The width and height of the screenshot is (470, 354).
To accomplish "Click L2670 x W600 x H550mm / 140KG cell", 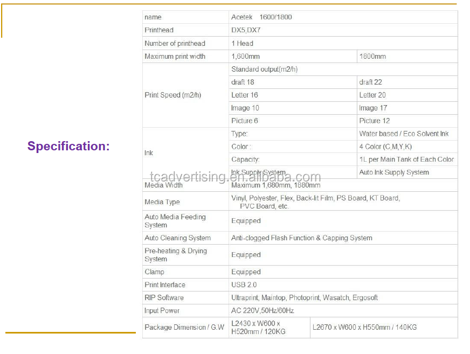I will tap(364, 327).
